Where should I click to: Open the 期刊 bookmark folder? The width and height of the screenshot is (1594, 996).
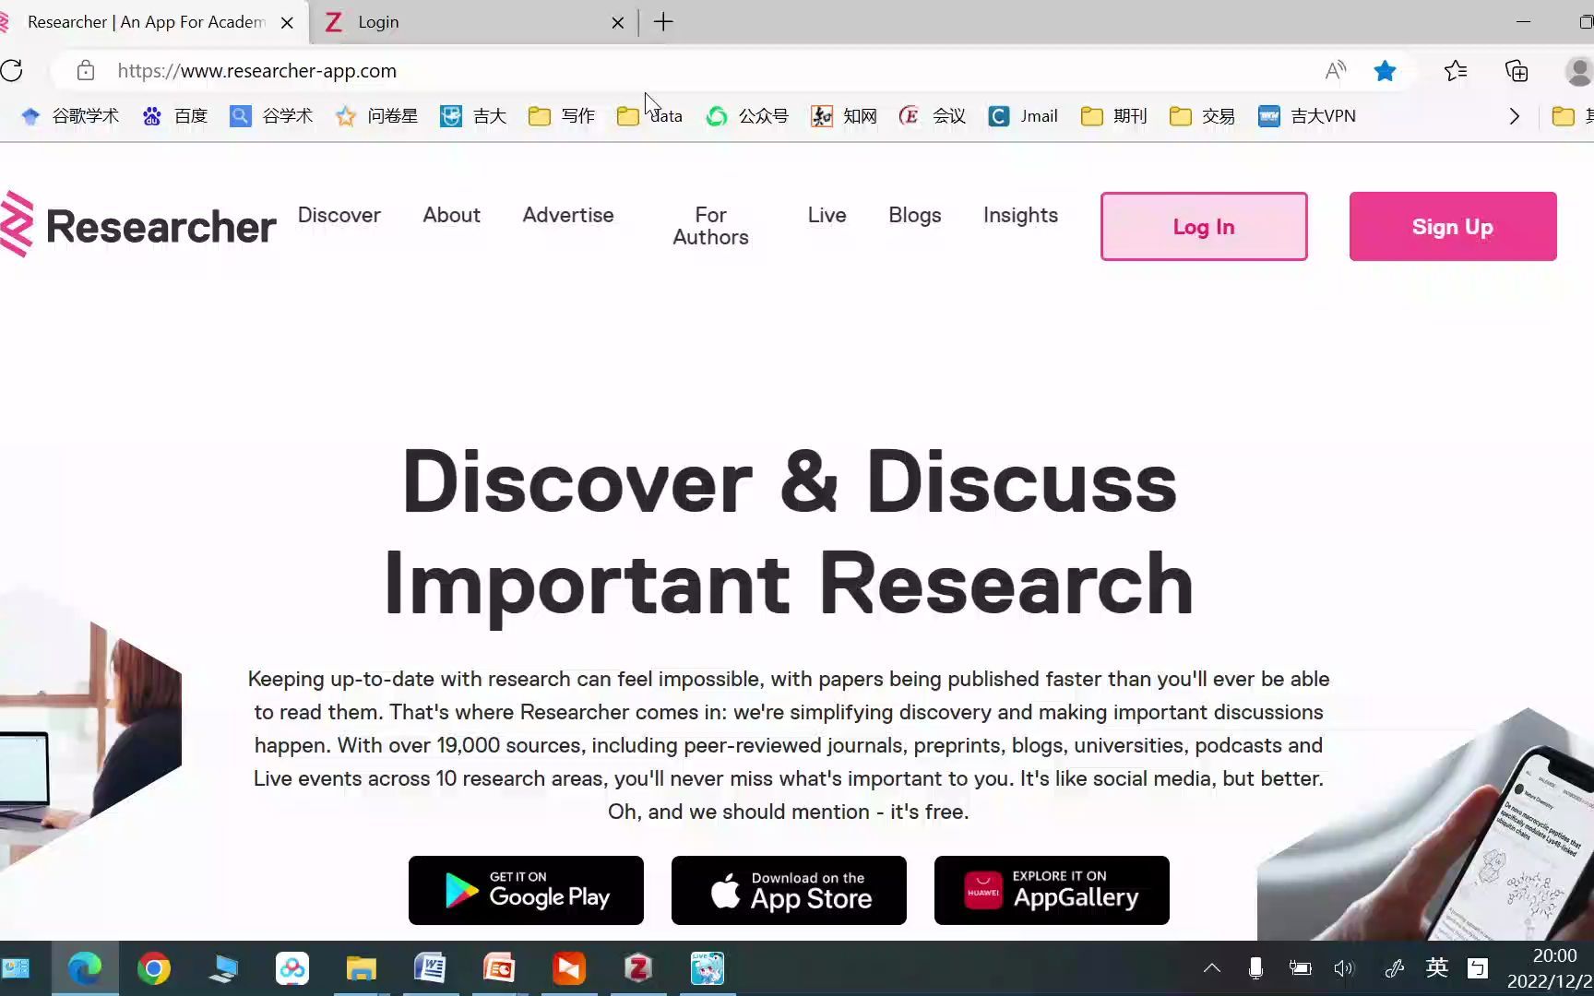point(1113,116)
